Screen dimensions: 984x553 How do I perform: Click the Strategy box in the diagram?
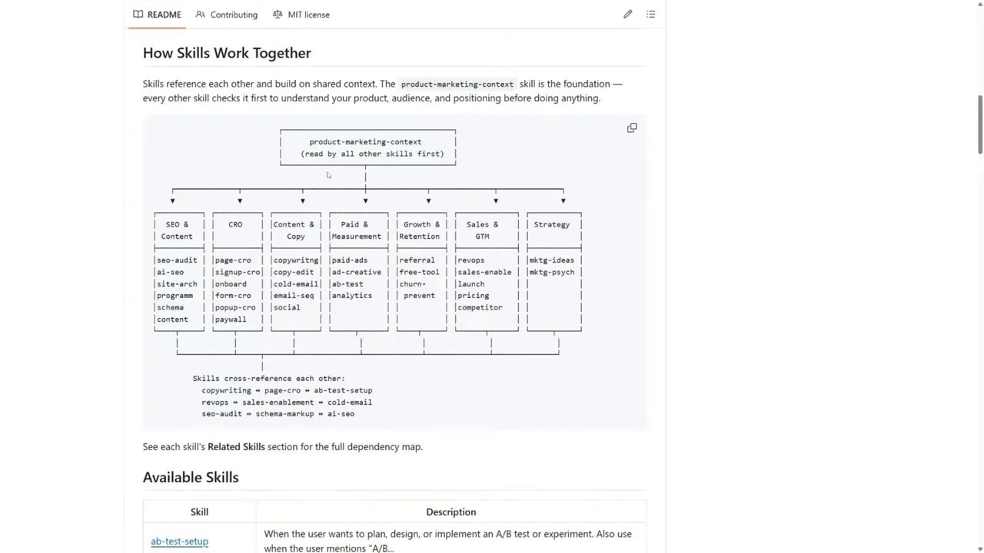click(x=551, y=224)
